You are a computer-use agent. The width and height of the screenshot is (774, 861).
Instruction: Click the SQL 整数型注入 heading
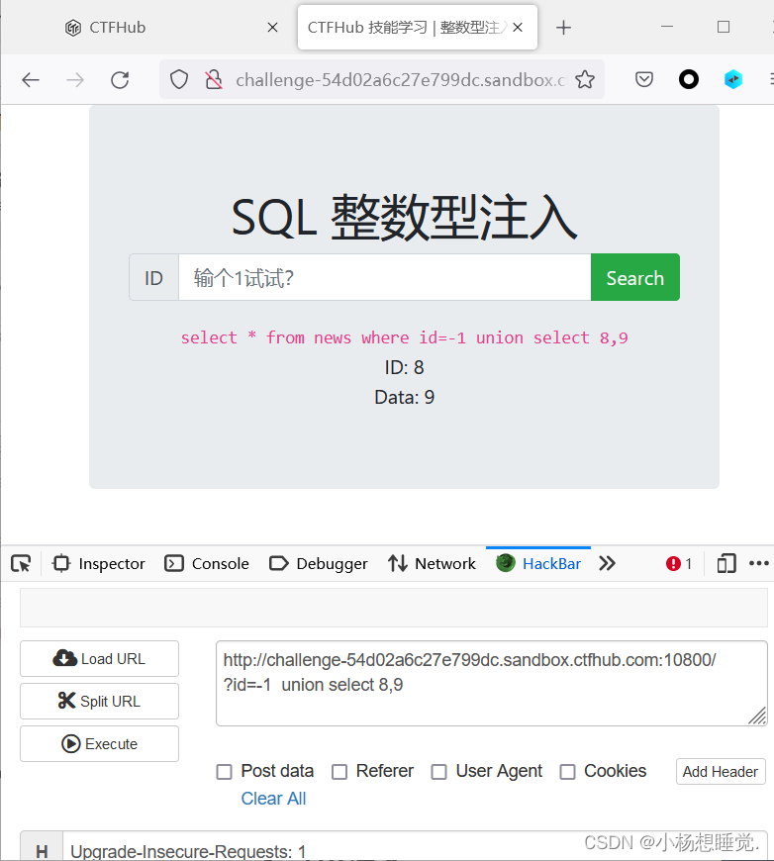[x=404, y=218]
